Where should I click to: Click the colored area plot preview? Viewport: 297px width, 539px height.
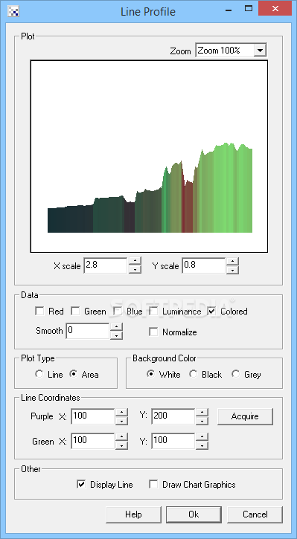click(149, 156)
